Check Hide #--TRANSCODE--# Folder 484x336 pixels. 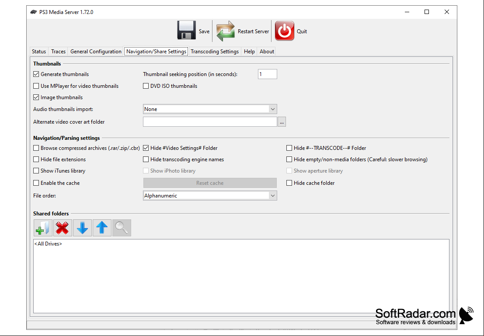click(289, 148)
